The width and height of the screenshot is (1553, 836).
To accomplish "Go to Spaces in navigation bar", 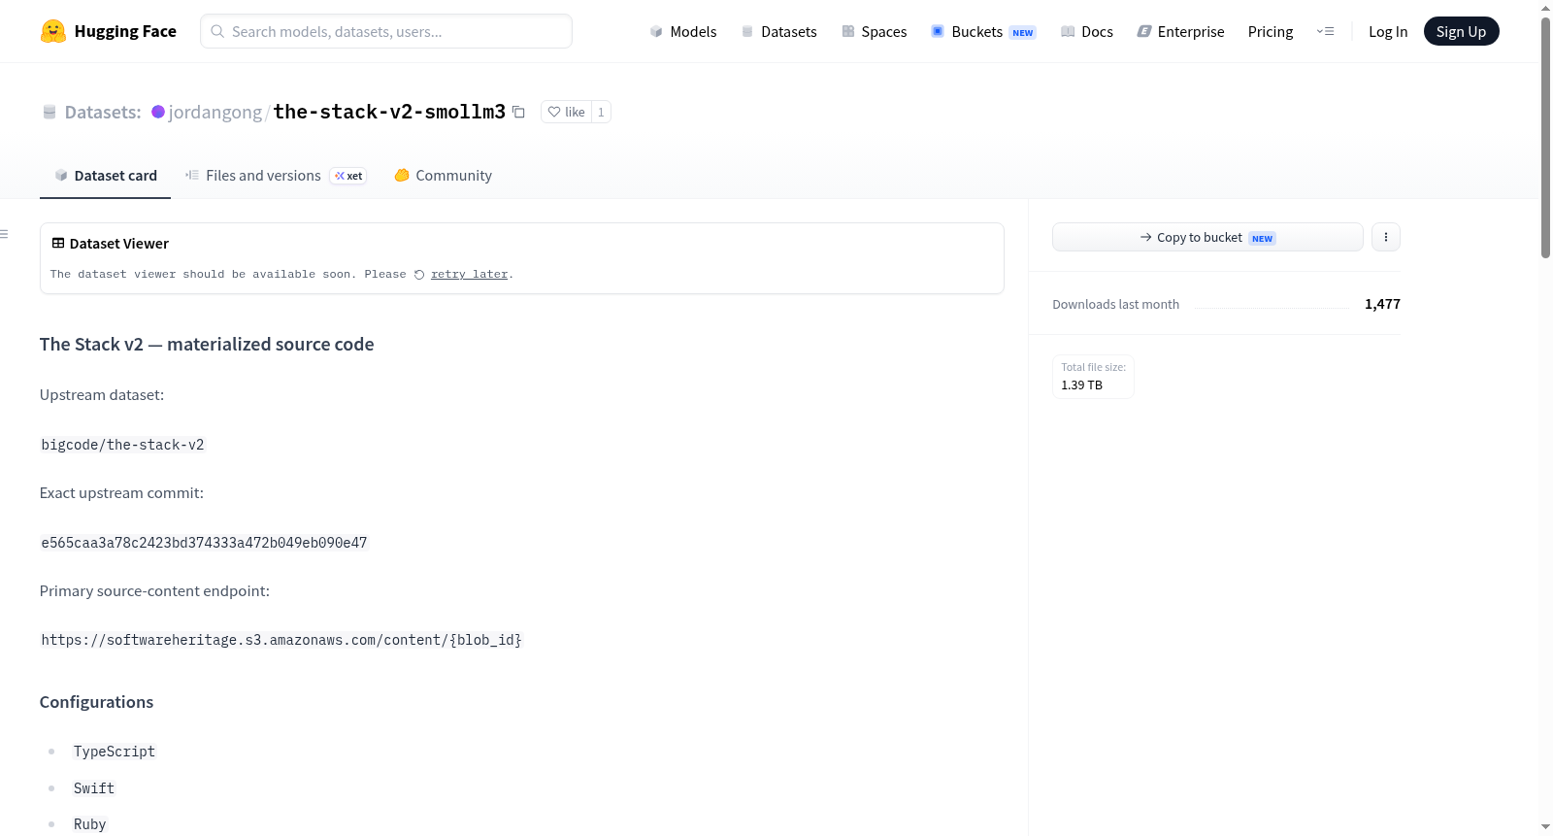I will [x=875, y=31].
